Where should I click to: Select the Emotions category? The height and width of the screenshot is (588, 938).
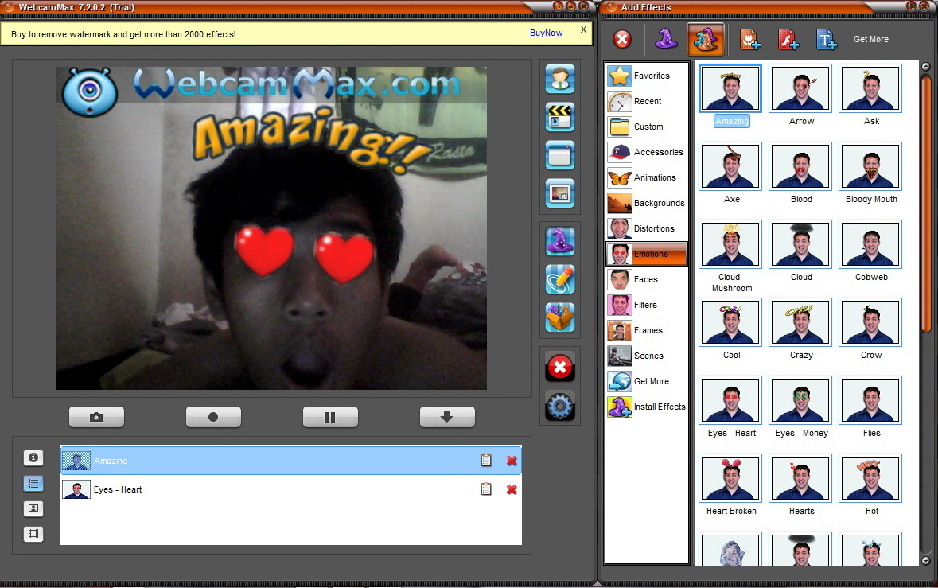647,255
